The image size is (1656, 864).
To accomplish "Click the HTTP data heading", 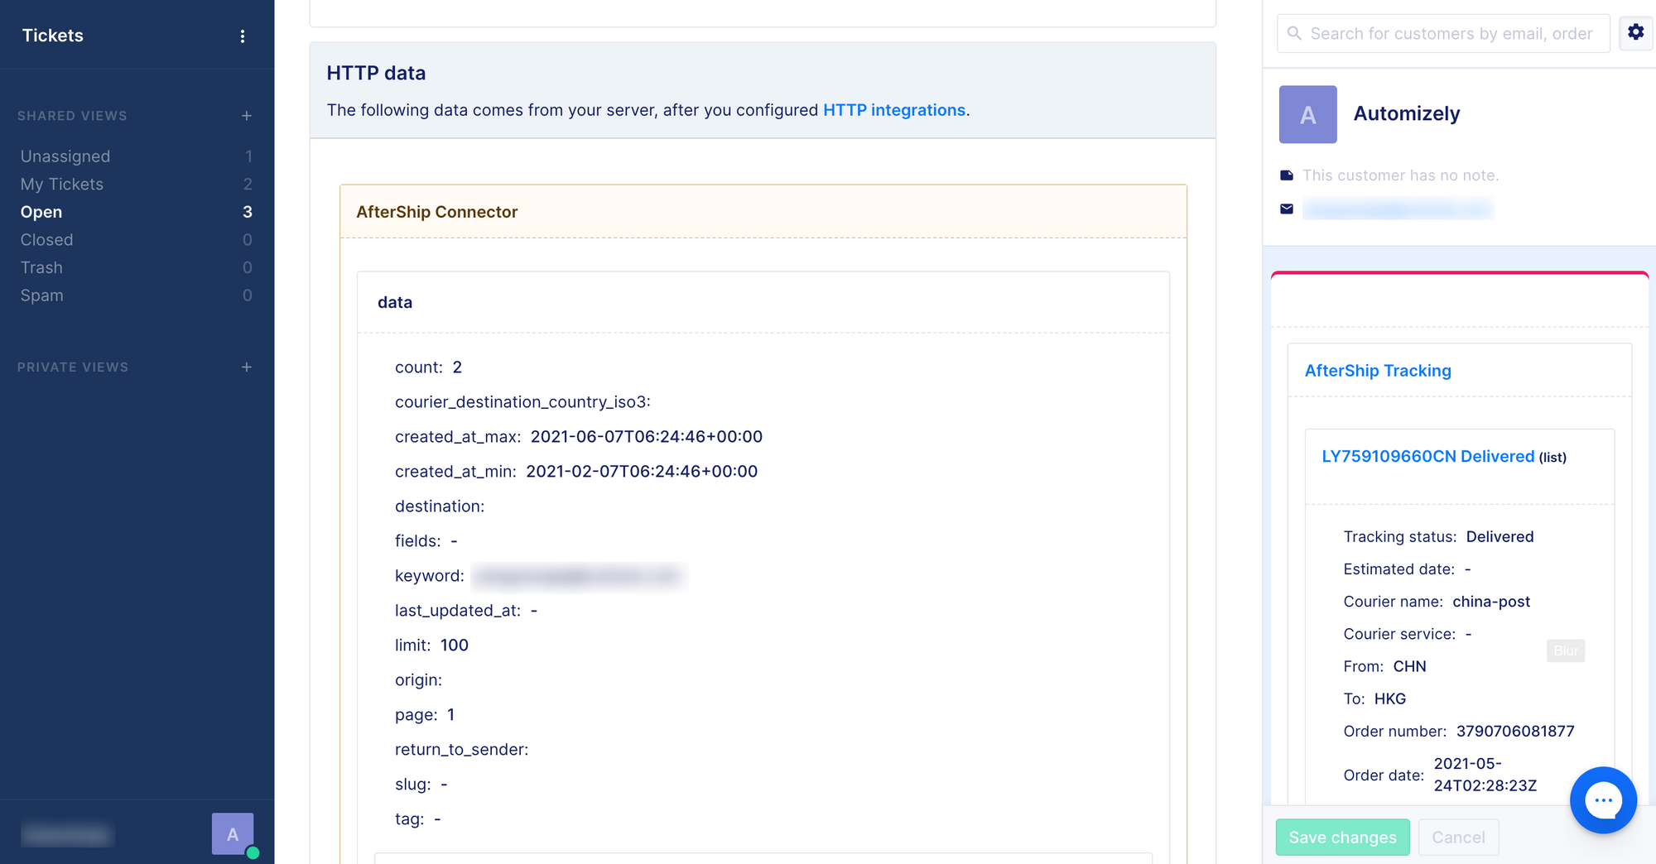I will point(376,73).
